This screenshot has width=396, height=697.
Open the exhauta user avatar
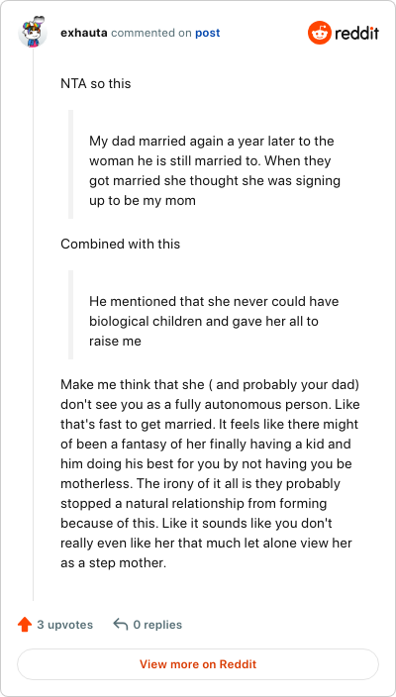click(33, 32)
